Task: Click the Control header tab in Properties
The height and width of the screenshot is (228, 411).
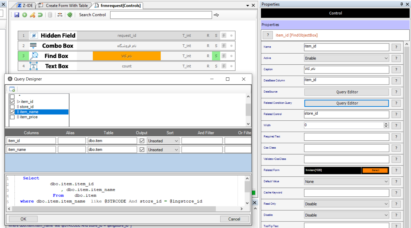Action: click(335, 13)
